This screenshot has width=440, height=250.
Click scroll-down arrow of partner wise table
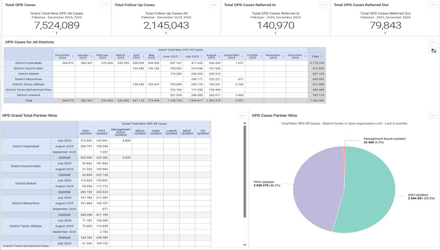(x=245, y=245)
